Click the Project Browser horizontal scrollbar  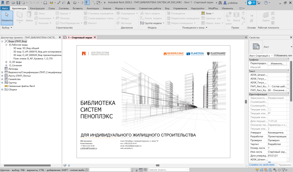pyautogui.click(x=27, y=165)
